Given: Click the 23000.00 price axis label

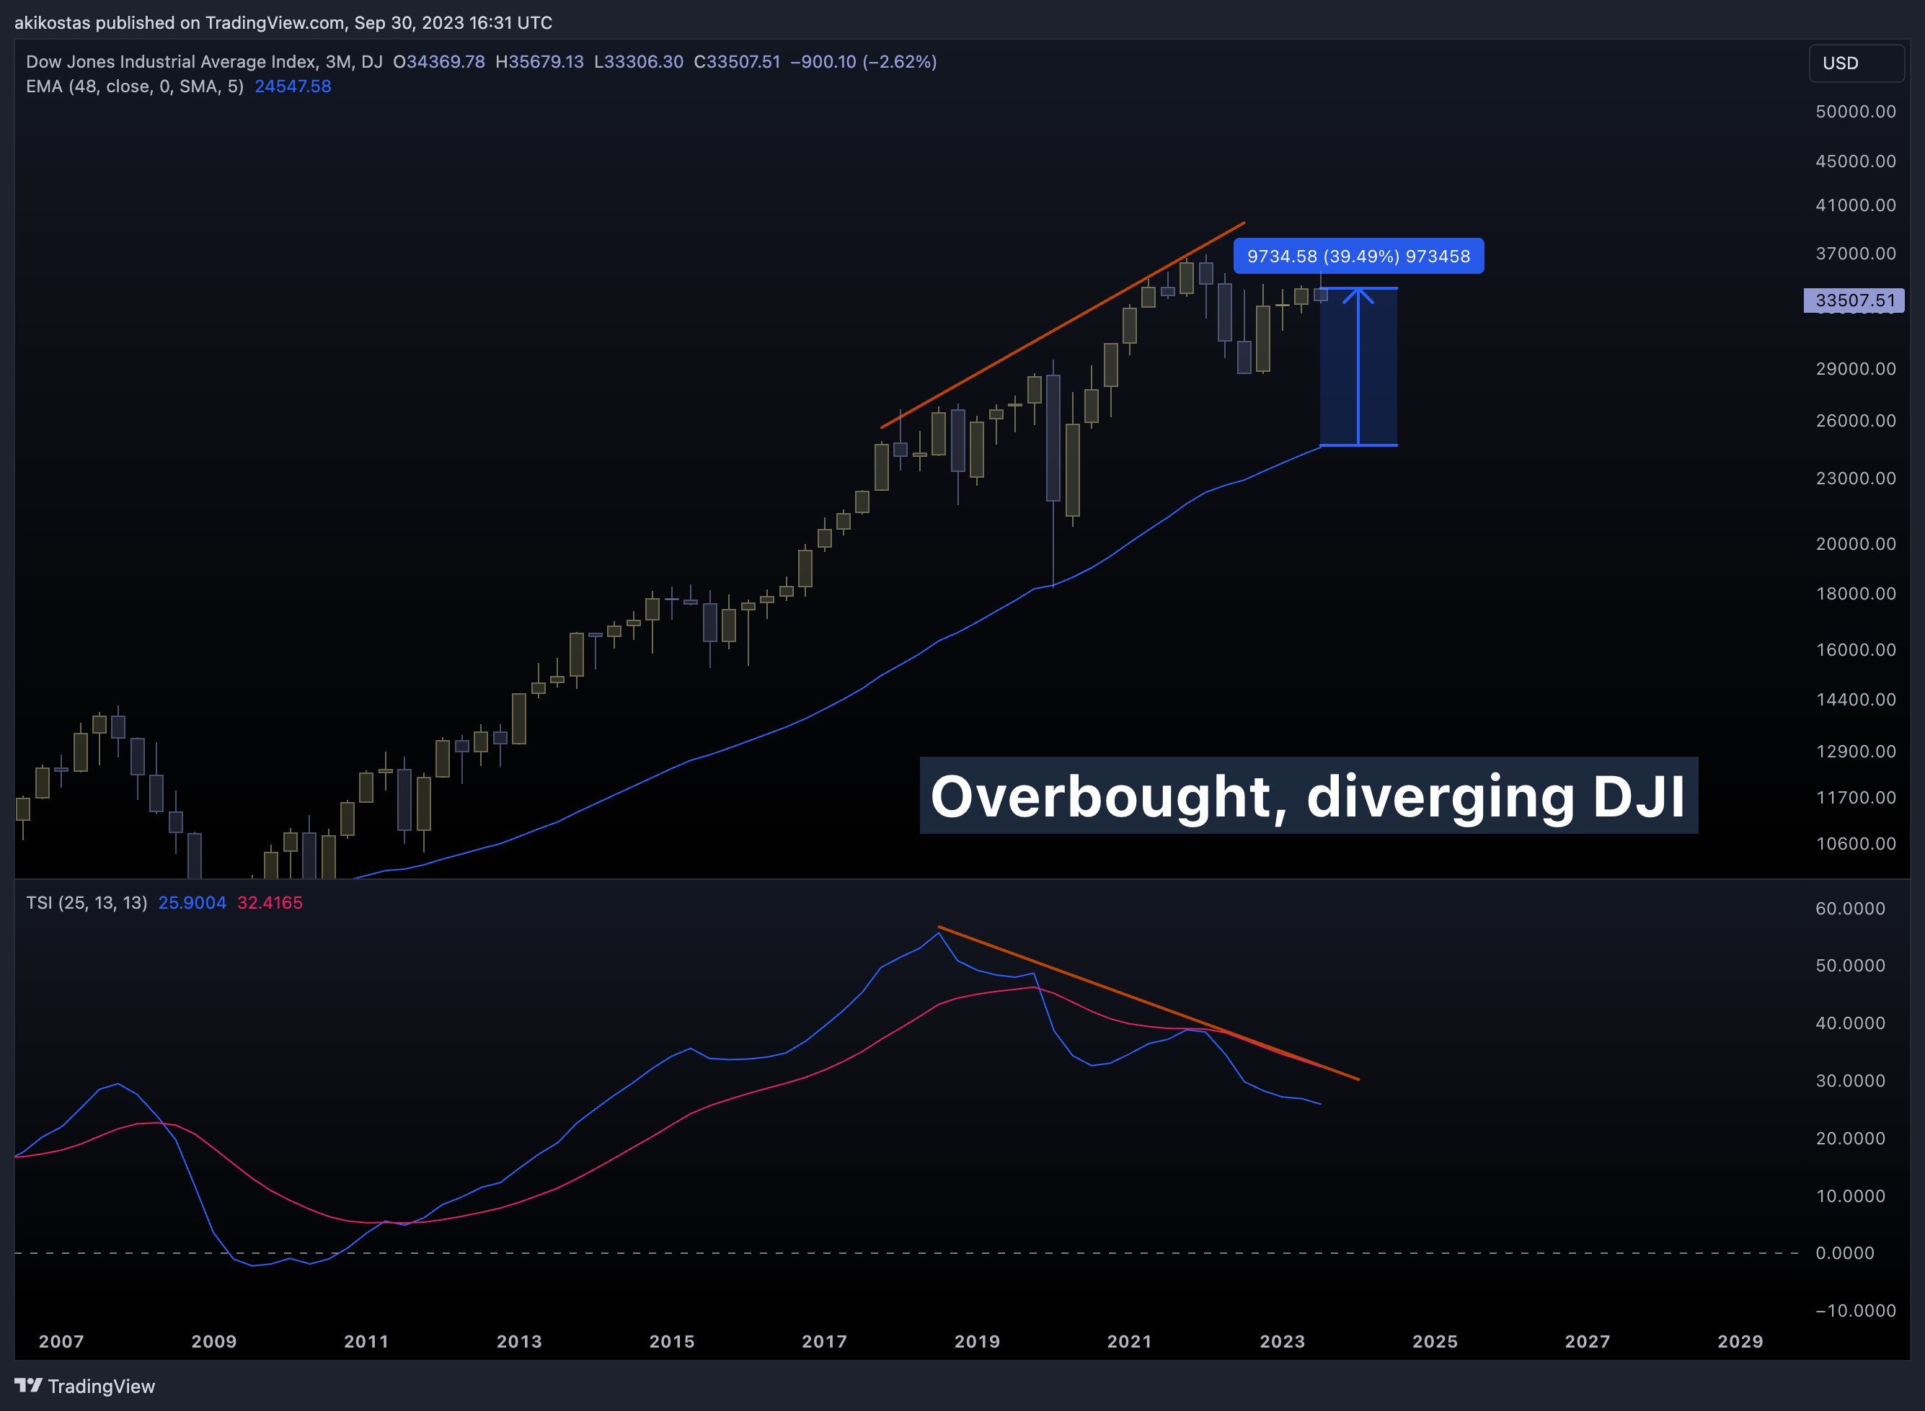Looking at the screenshot, I should [1856, 479].
